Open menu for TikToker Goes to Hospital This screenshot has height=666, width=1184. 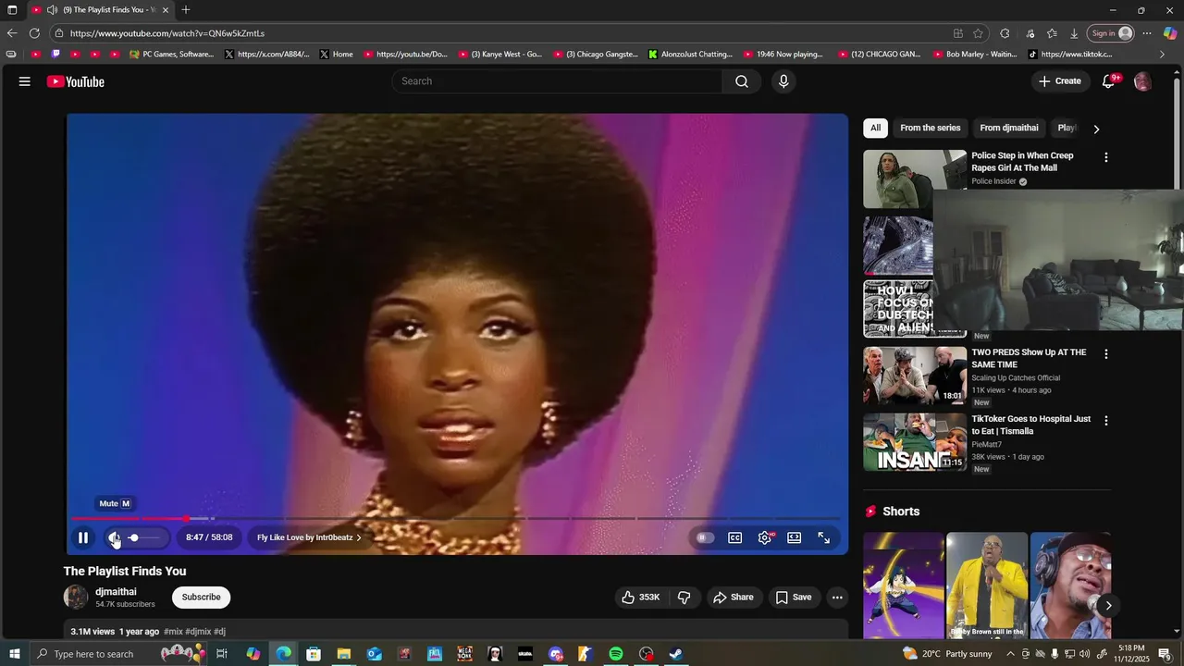(x=1105, y=420)
